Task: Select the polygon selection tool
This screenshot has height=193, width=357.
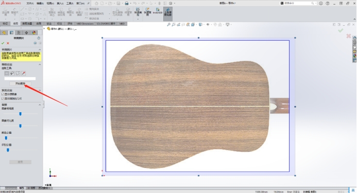Action: coord(18,73)
